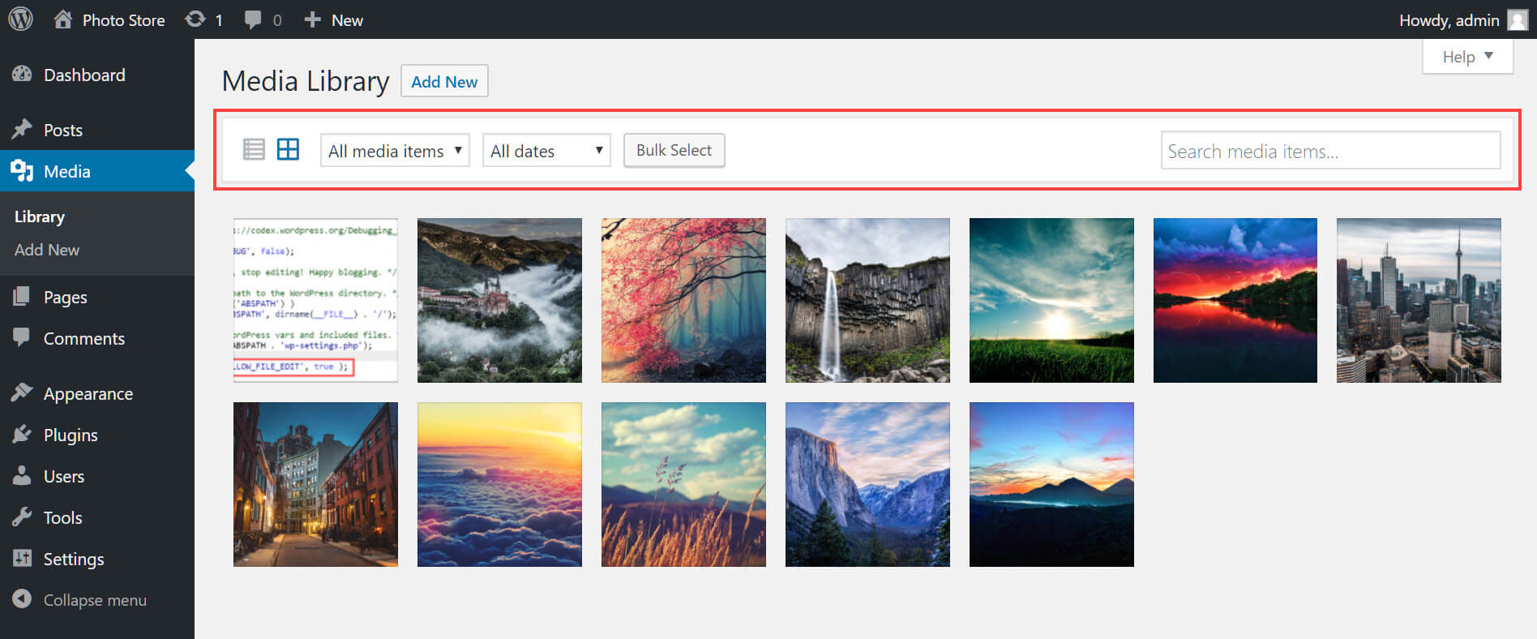Open the All dates dropdown
The image size is (1537, 639).
[x=546, y=150]
